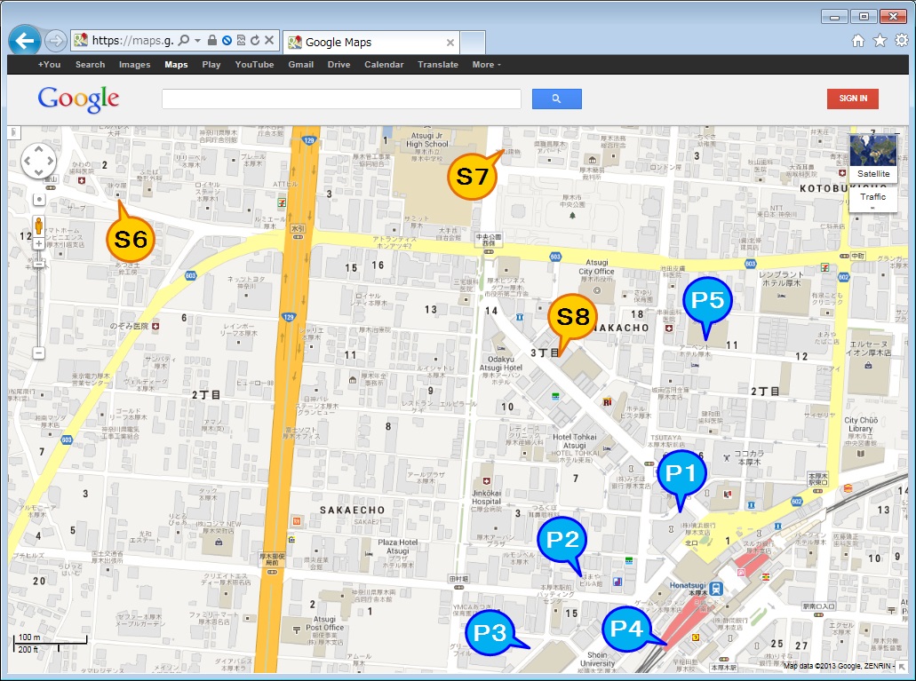Click the Atsugi City Office label

tap(596, 267)
